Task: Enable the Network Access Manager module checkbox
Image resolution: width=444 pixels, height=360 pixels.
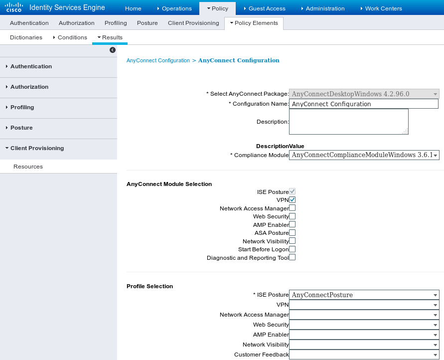Action: (292, 208)
